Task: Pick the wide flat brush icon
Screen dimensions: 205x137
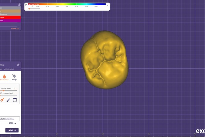Action: [x=2, y=100]
